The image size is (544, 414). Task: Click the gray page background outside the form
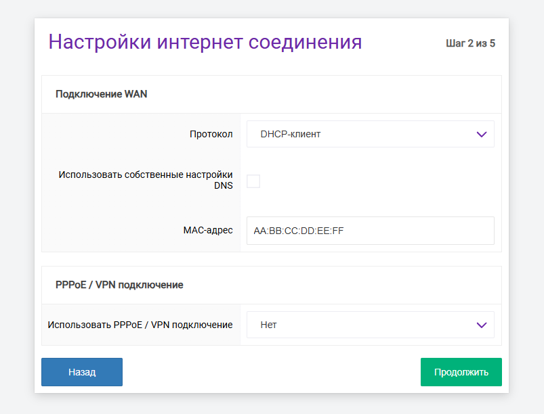[16, 203]
